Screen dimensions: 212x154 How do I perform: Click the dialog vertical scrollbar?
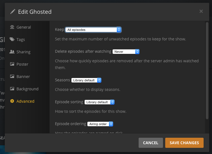coord(207,71)
